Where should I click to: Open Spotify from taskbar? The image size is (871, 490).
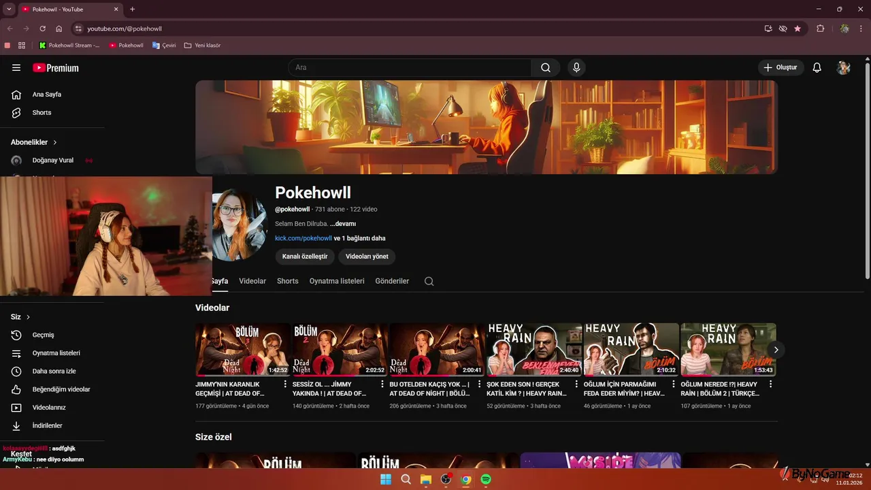tap(486, 479)
